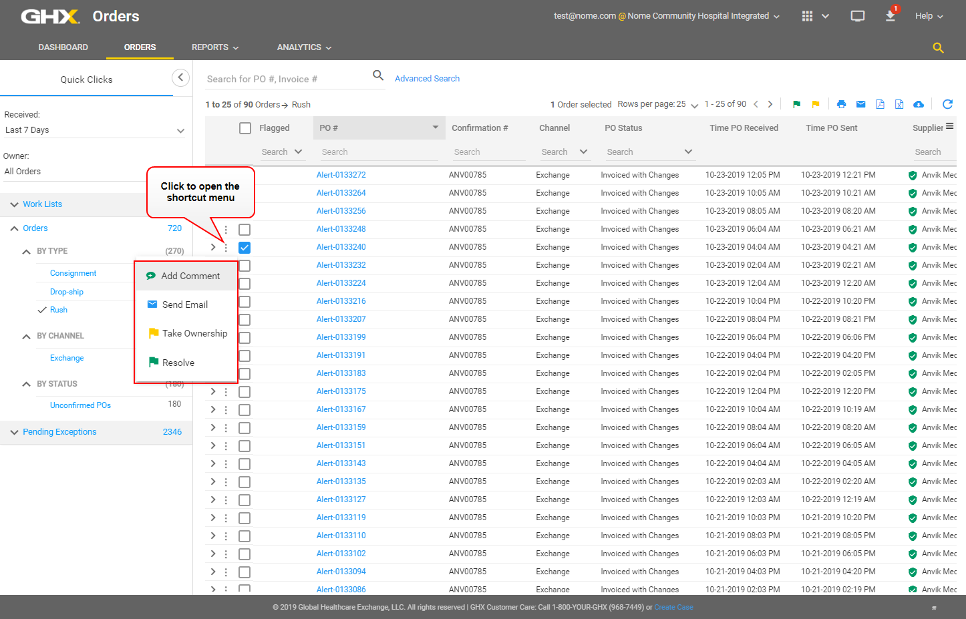Export orders to PDF icon
Screen dimensions: 966x619
pos(880,104)
